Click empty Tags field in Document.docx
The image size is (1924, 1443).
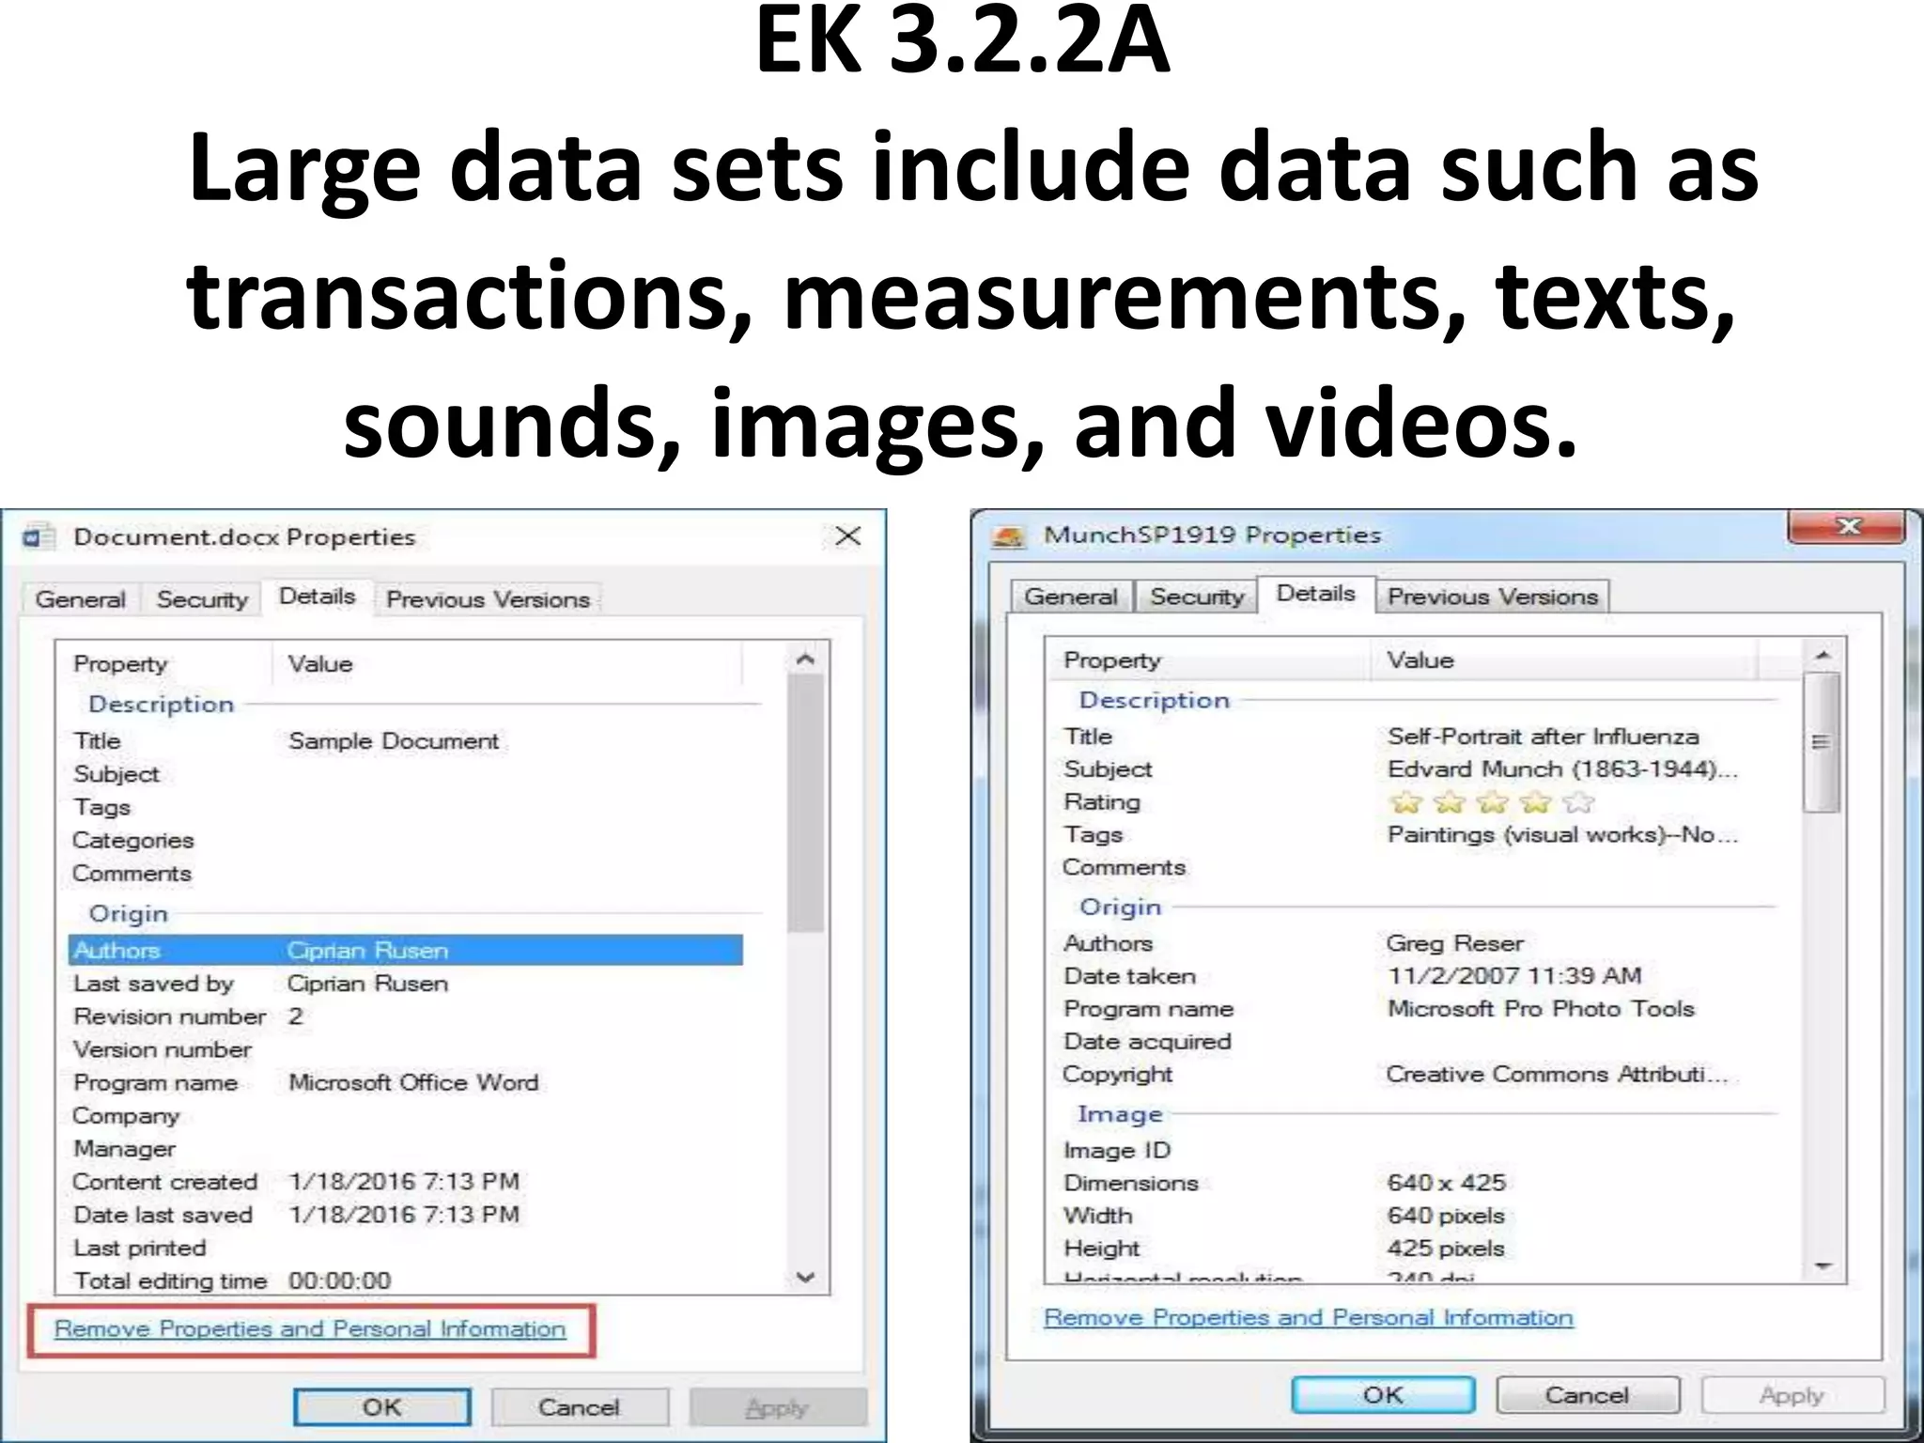(515, 807)
